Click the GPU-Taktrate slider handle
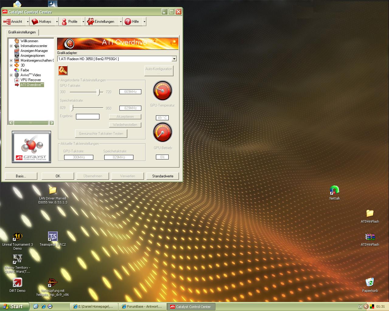 pos(98,92)
